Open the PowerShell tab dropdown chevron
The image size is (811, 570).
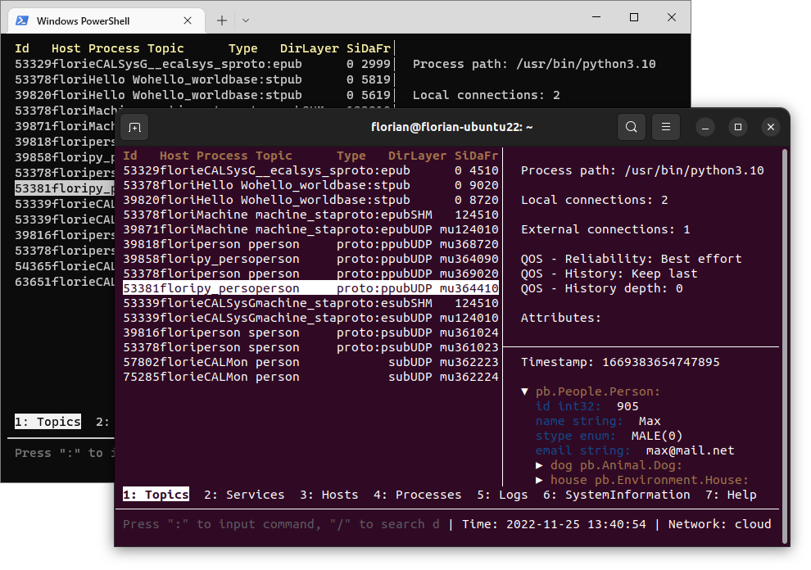(246, 20)
